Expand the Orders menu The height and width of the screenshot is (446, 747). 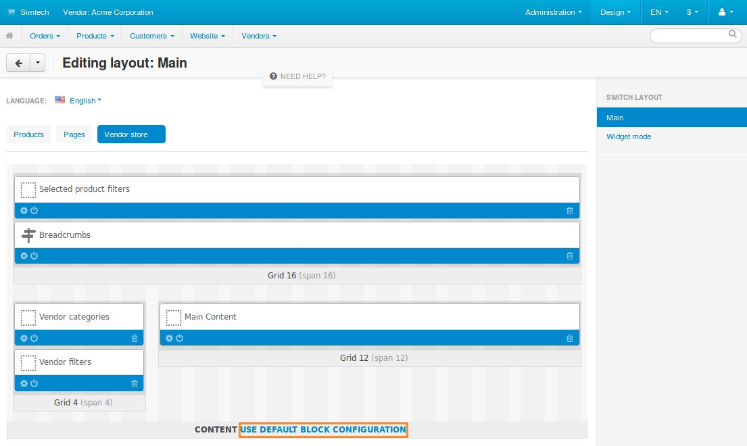pyautogui.click(x=45, y=36)
